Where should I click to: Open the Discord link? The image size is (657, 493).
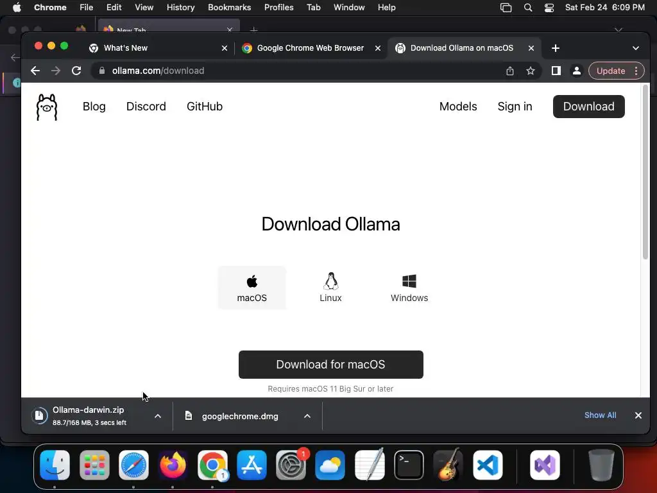click(x=146, y=107)
